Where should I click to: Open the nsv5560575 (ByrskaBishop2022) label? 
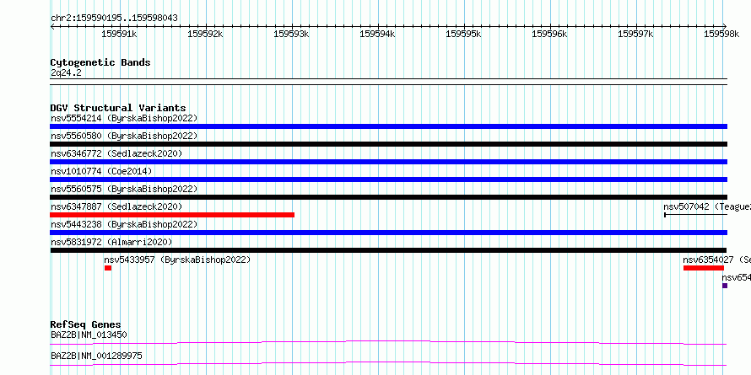point(124,189)
